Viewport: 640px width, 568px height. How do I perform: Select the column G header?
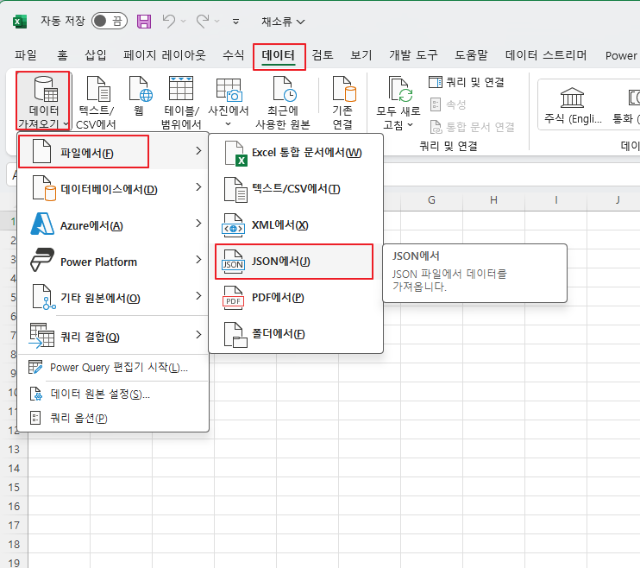click(x=431, y=200)
